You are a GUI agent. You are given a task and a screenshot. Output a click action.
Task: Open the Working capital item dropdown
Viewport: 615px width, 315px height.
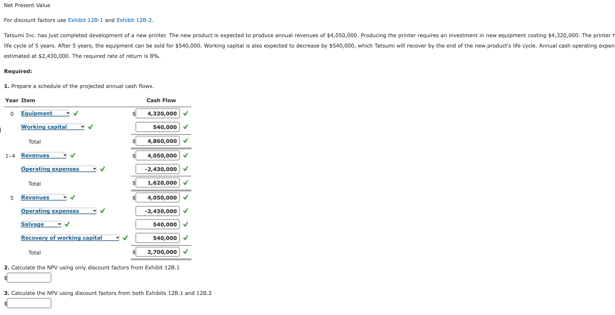(x=53, y=127)
